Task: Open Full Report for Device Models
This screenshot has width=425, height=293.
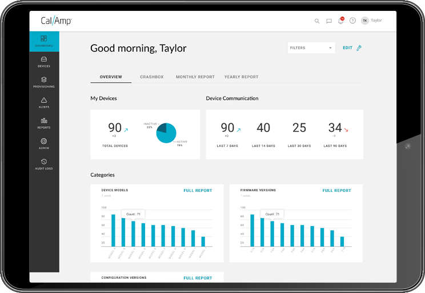Action: point(198,191)
